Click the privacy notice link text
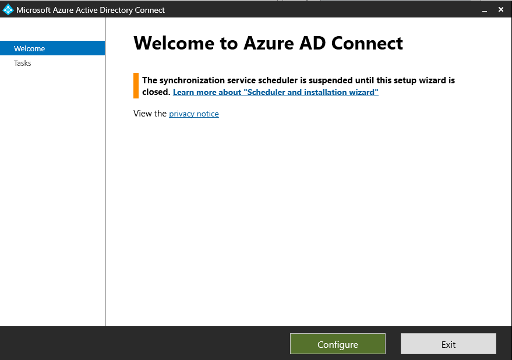Screen dimensions: 512x360 (x=193, y=114)
